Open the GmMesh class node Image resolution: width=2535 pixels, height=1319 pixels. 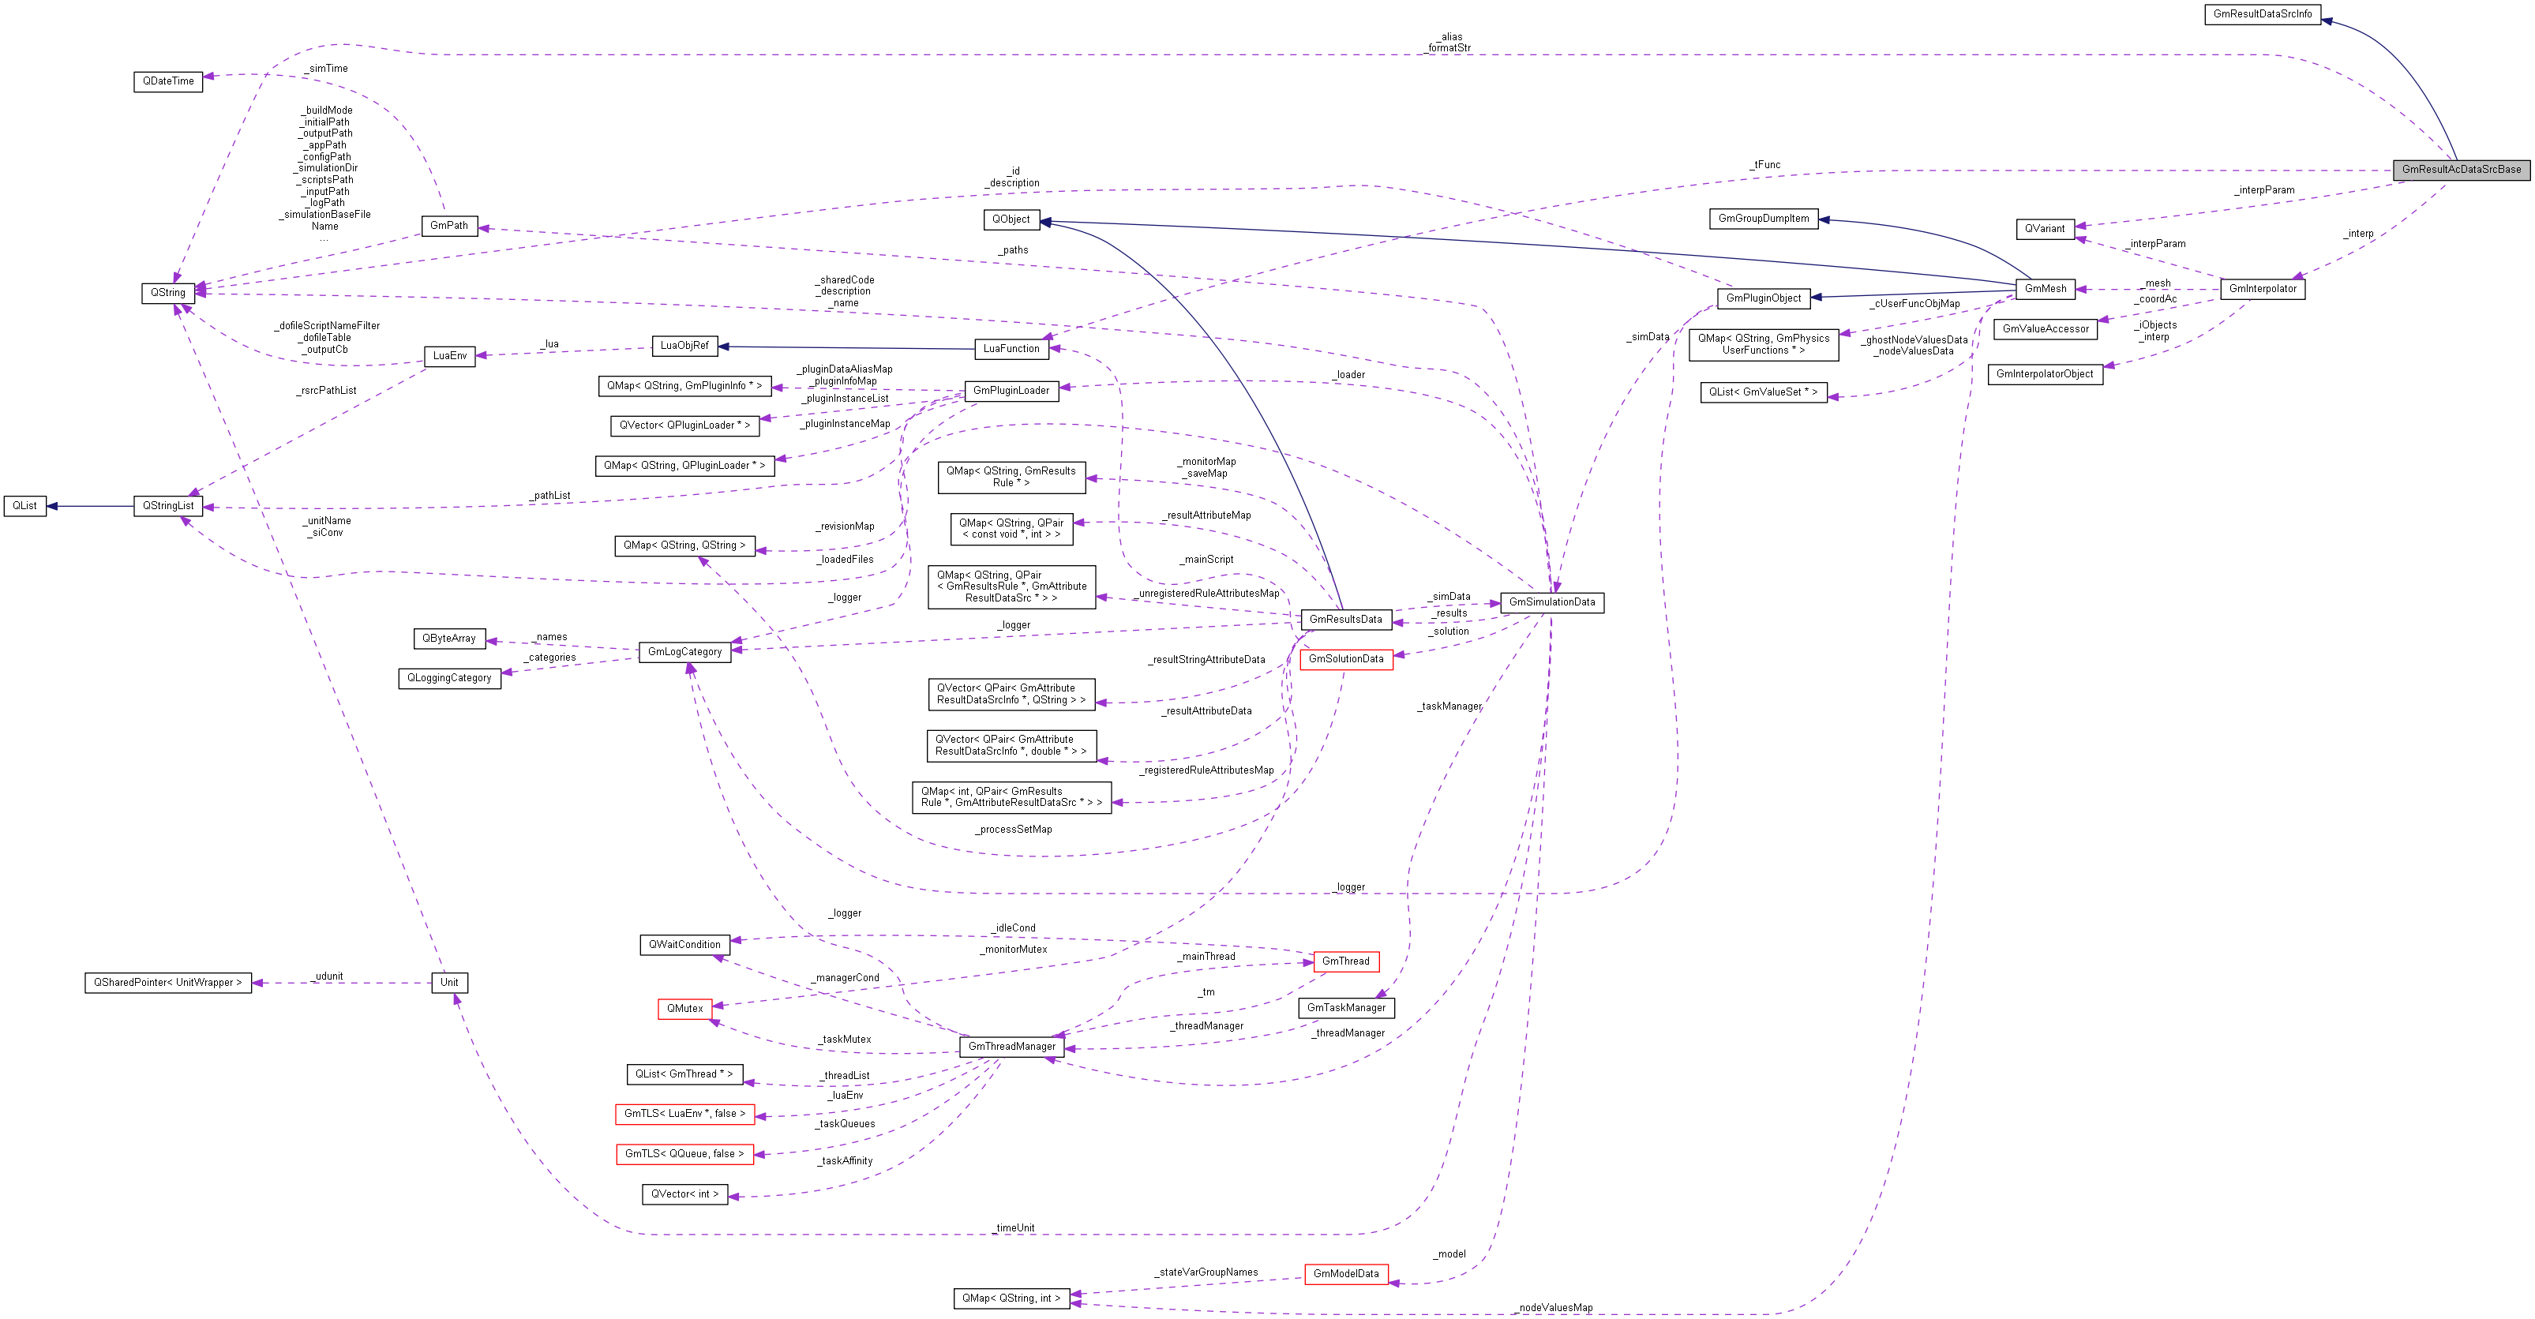[x=2045, y=289]
